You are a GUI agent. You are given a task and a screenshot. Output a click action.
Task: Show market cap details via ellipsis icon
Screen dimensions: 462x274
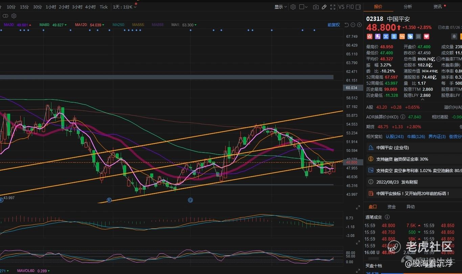tap(439, 59)
